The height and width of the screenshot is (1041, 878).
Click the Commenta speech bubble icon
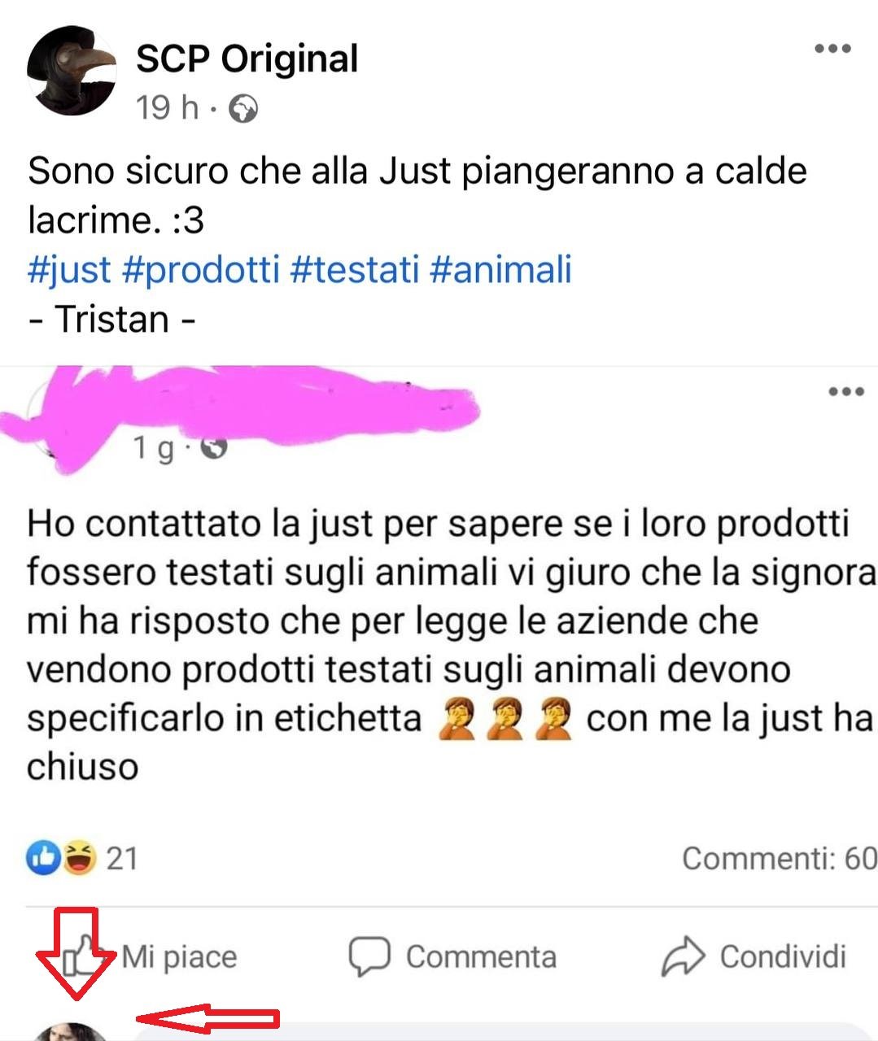(x=369, y=956)
